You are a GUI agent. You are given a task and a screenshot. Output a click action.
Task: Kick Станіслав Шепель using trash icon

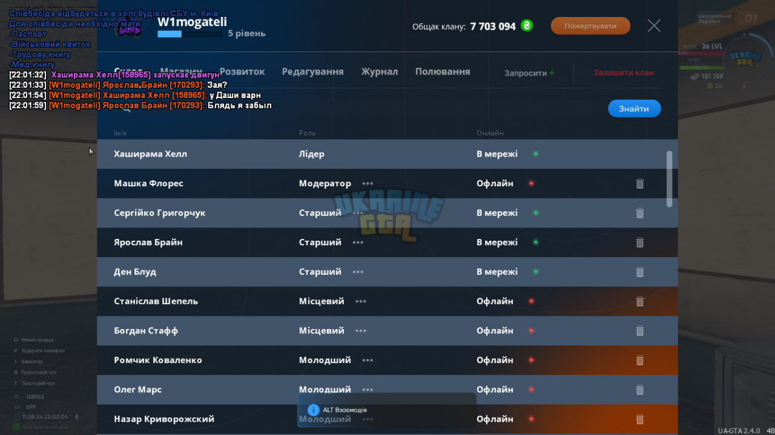pyautogui.click(x=639, y=301)
